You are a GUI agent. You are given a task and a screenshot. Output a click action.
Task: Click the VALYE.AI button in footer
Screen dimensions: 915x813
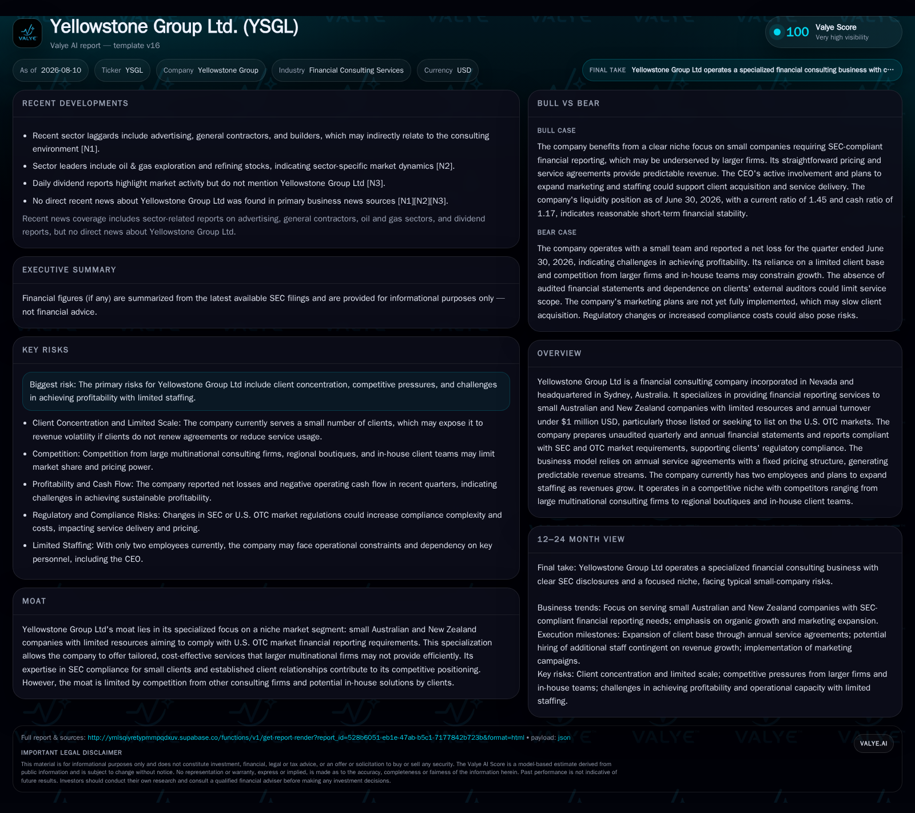click(873, 743)
